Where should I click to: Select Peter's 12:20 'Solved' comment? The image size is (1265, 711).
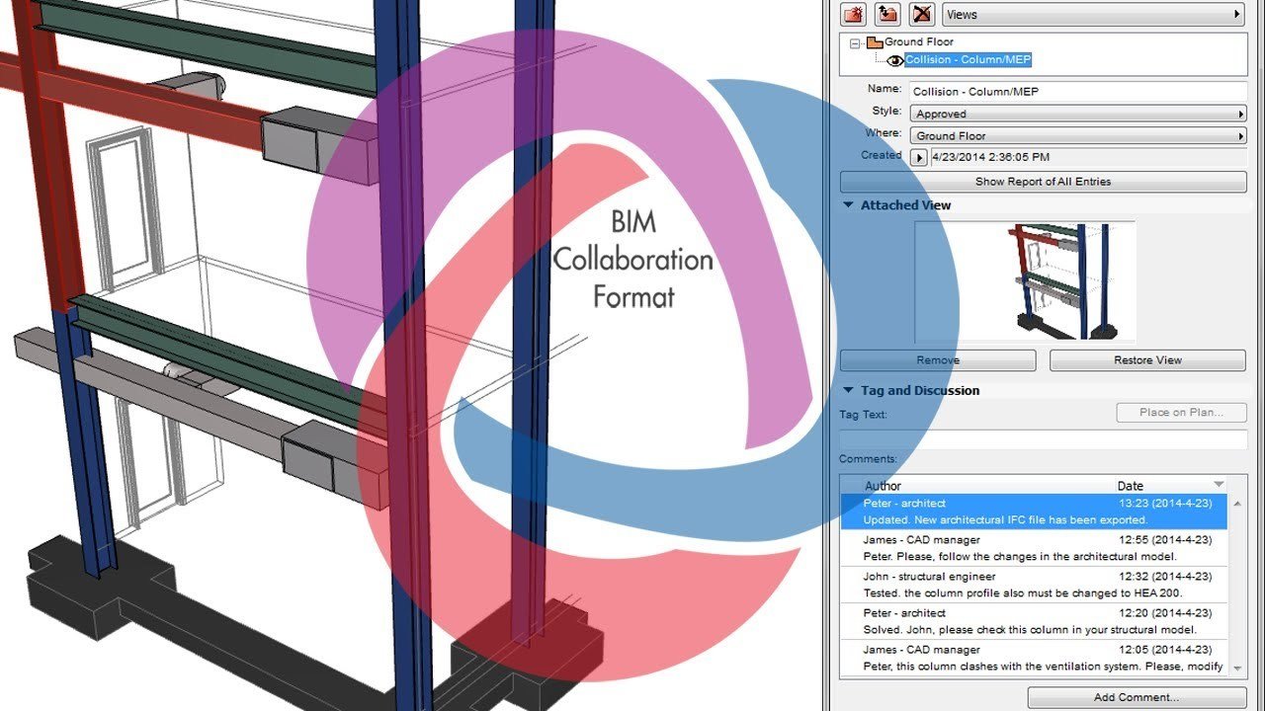pyautogui.click(x=1034, y=621)
